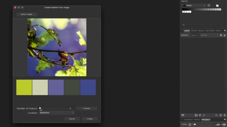227x127 pixels.
Task: Toggle the layer lock icon
Action: [225, 35]
